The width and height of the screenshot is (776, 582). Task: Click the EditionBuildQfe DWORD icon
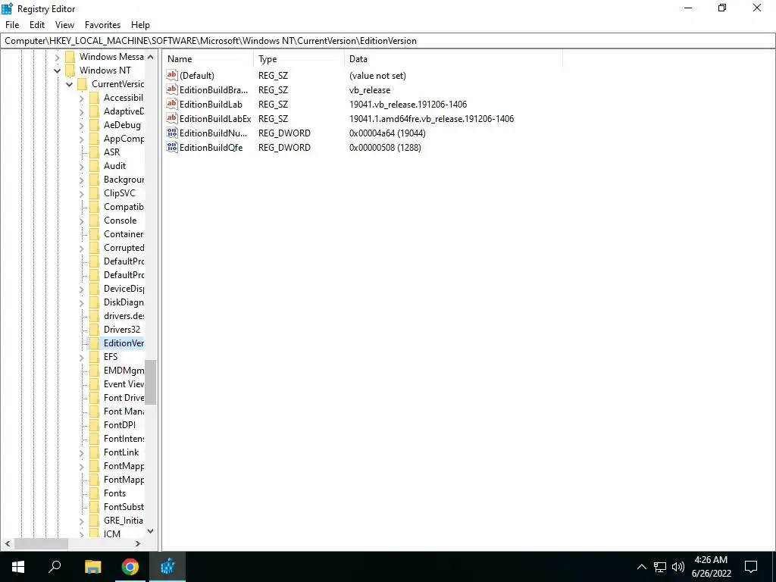pos(172,147)
